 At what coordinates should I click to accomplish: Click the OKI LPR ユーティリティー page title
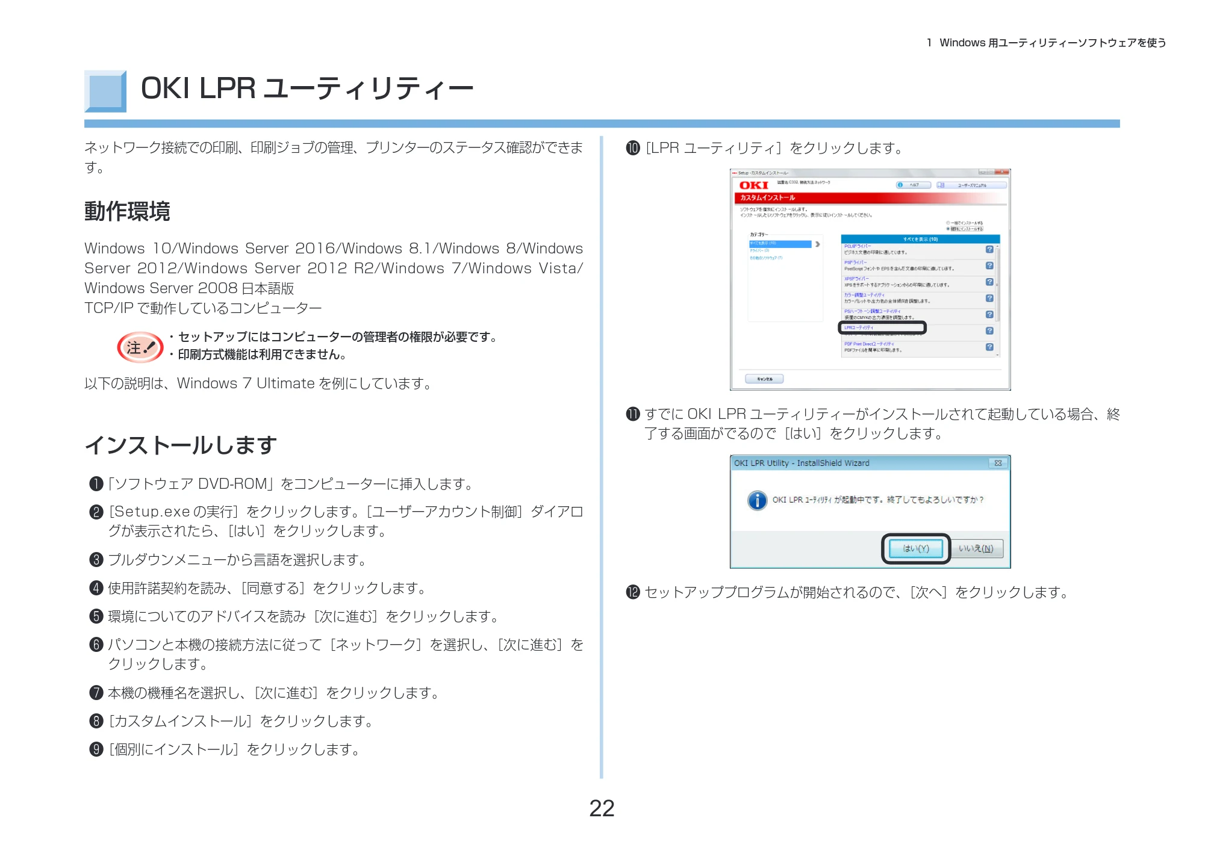coord(307,88)
